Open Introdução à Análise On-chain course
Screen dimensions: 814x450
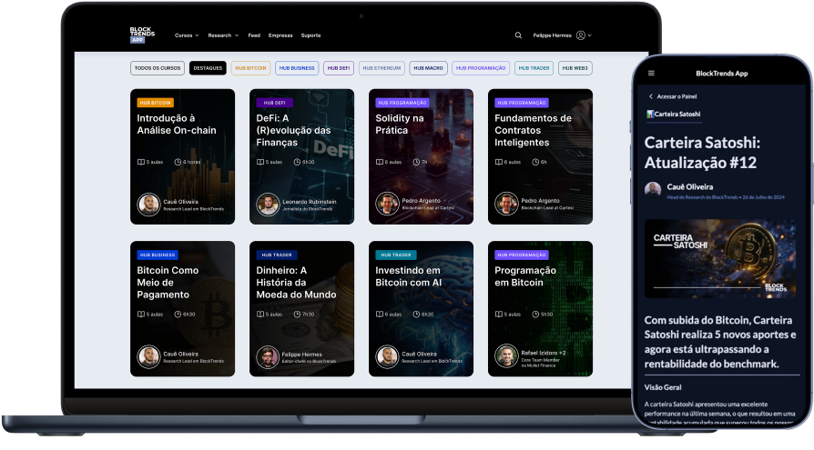[x=182, y=156]
